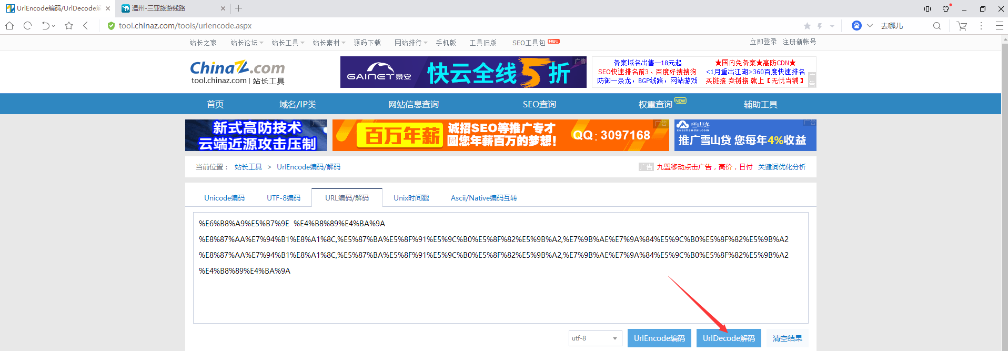Open the shopping cart icon
The height and width of the screenshot is (351, 1008).
(962, 26)
